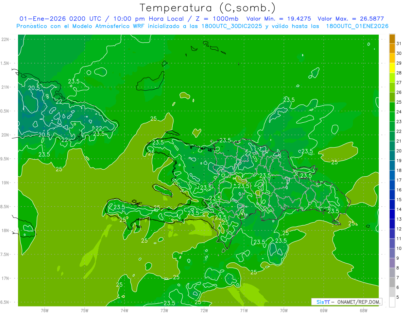Click the "70W" longitude axis label
Viewport: 408px width, 315px height.
(284, 311)
